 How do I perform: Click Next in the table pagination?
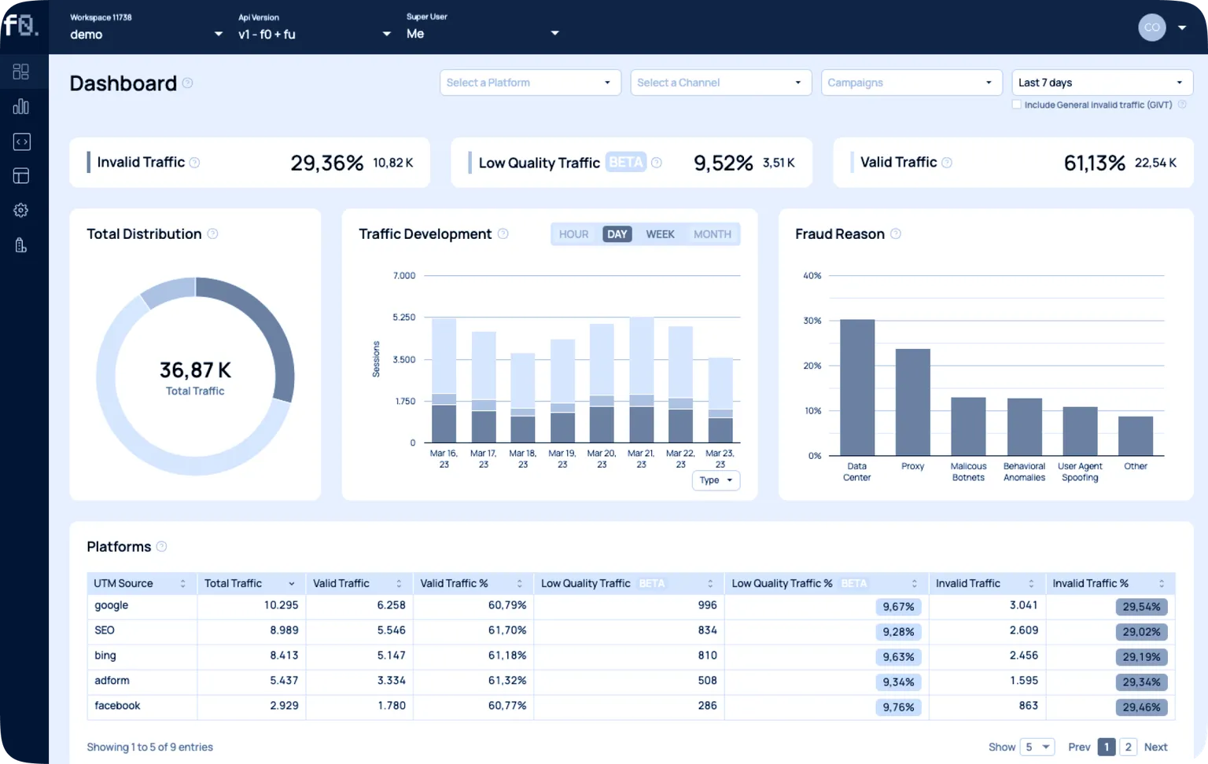(1155, 747)
